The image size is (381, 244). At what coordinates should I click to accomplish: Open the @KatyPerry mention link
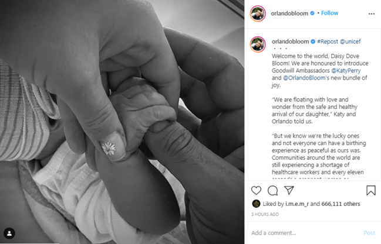(346, 71)
